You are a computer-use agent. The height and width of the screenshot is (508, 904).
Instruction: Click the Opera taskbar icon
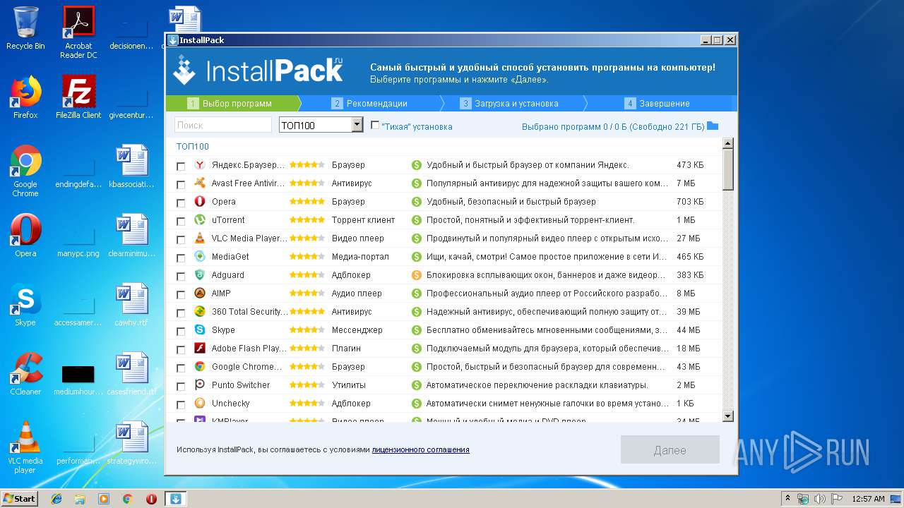click(x=151, y=499)
